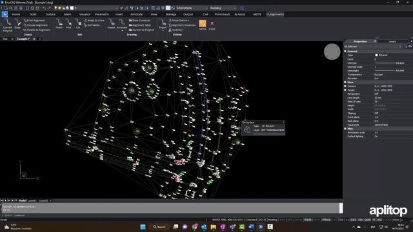Close the Example1 document tab
Image resolution: width=413 pixels, height=232 pixels.
click(x=34, y=39)
